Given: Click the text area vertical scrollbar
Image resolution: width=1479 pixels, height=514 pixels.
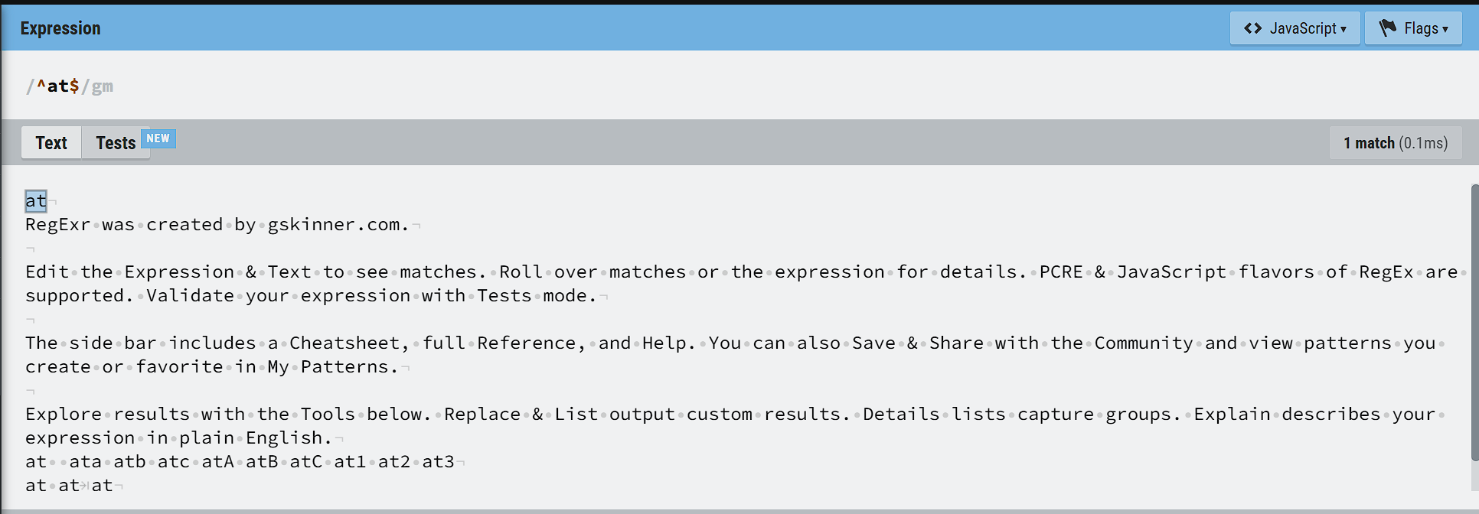Looking at the screenshot, I should [1474, 321].
